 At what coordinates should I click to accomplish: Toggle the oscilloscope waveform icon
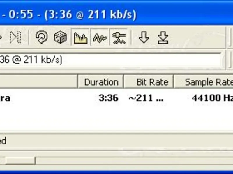point(99,37)
